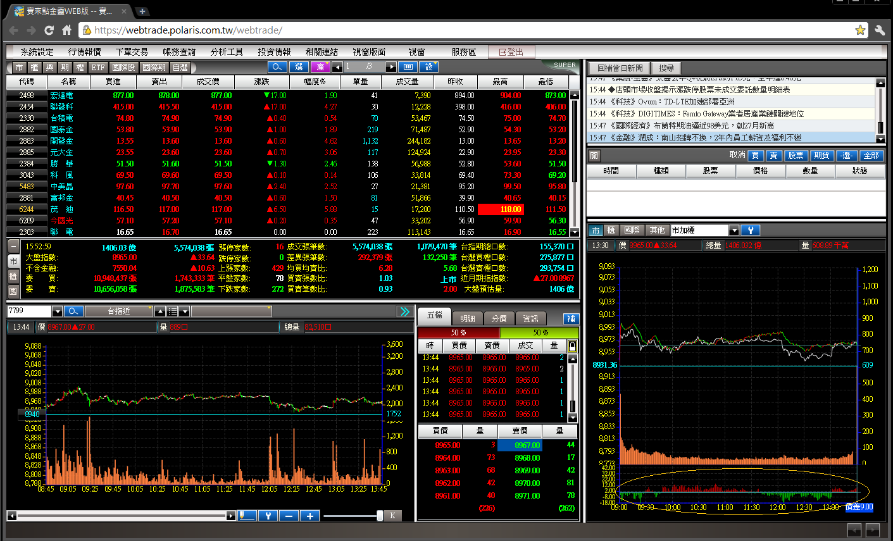The image size is (893, 541).
Task: Click horizontal scrollbar under futures chart
Action: pyautogui.click(x=122, y=516)
